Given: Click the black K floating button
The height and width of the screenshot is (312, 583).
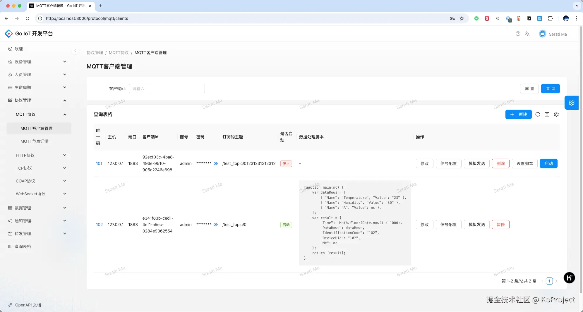Looking at the screenshot, I should click(x=569, y=278).
